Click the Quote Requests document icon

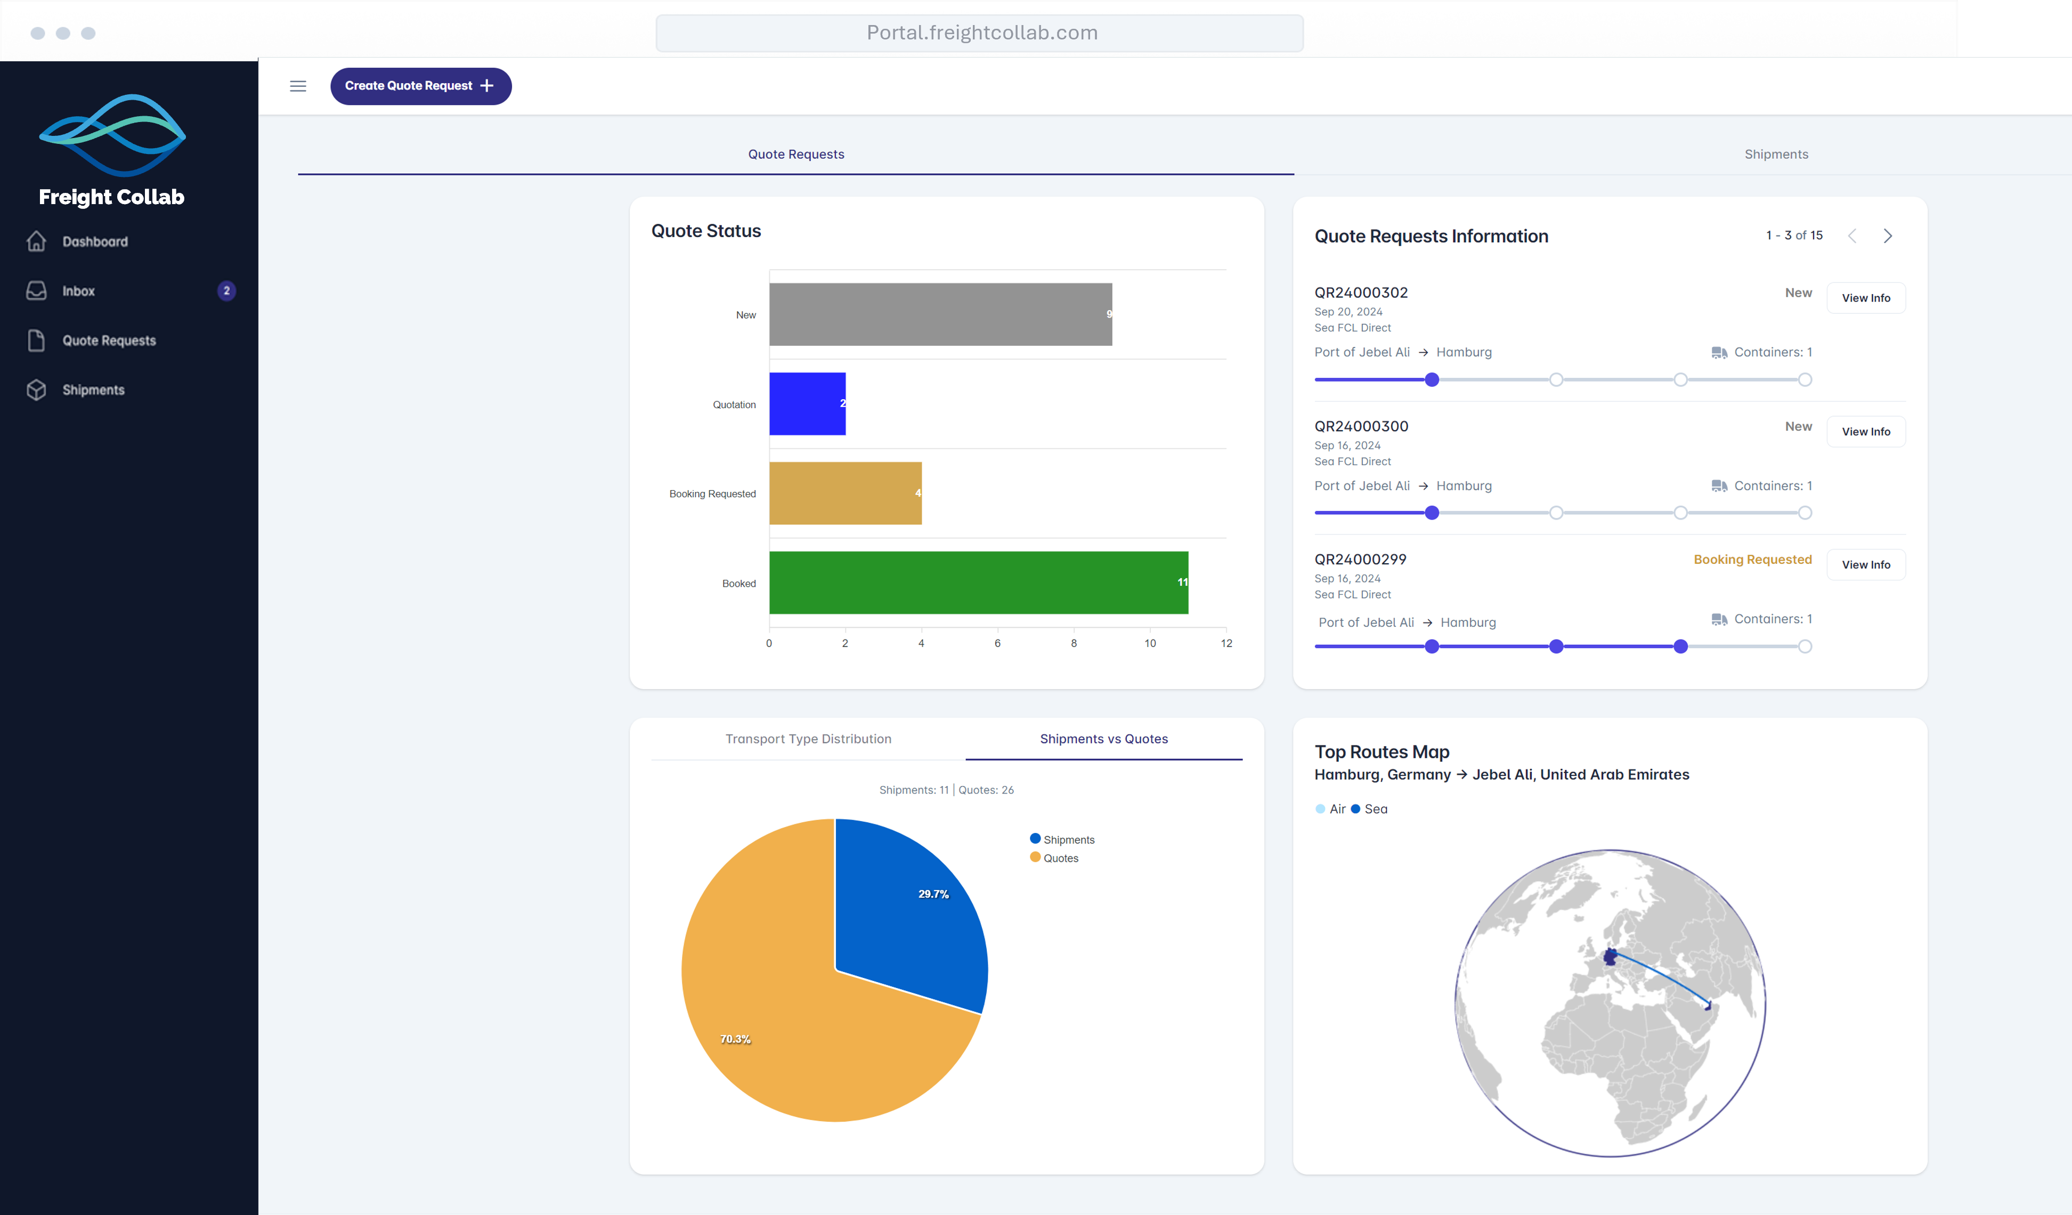[x=36, y=340]
